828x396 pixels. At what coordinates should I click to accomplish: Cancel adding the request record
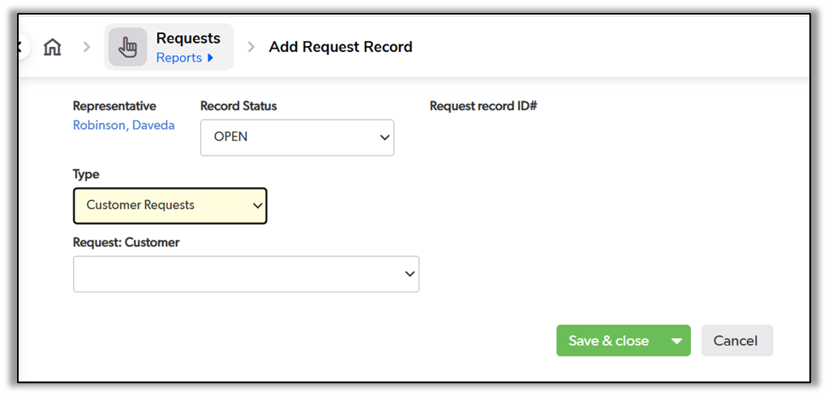(736, 341)
